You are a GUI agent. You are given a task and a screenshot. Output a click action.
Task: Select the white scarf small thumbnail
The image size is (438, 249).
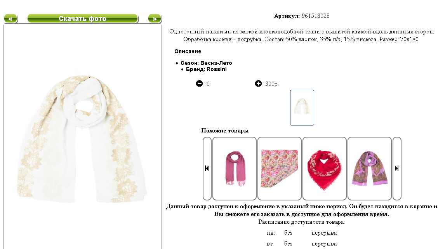click(x=302, y=108)
